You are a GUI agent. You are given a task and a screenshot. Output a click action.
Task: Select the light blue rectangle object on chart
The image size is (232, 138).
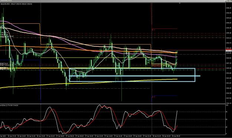coord(132,75)
